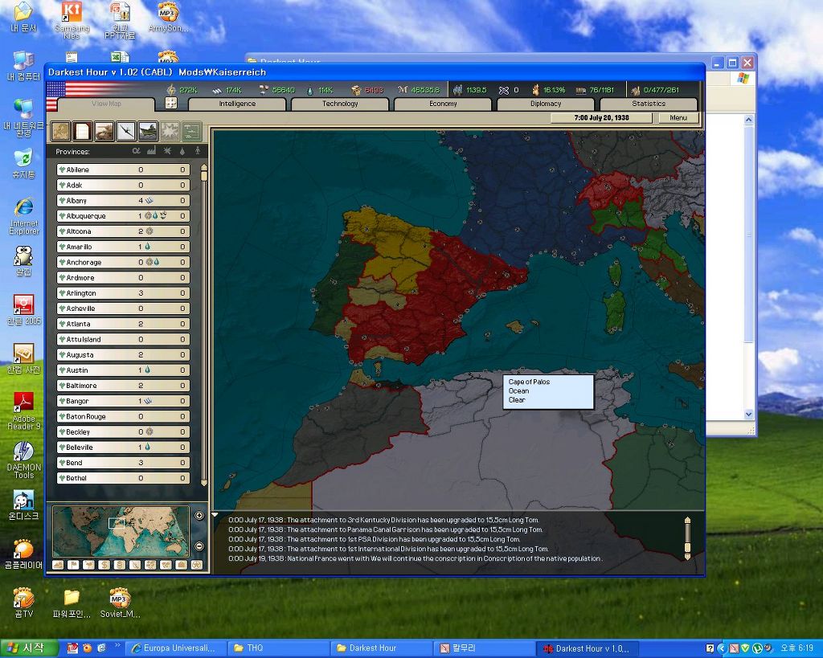Click province list scrollbar down arrow

[204, 482]
